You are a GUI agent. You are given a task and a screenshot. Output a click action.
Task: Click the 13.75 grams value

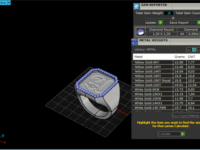coord(179,103)
